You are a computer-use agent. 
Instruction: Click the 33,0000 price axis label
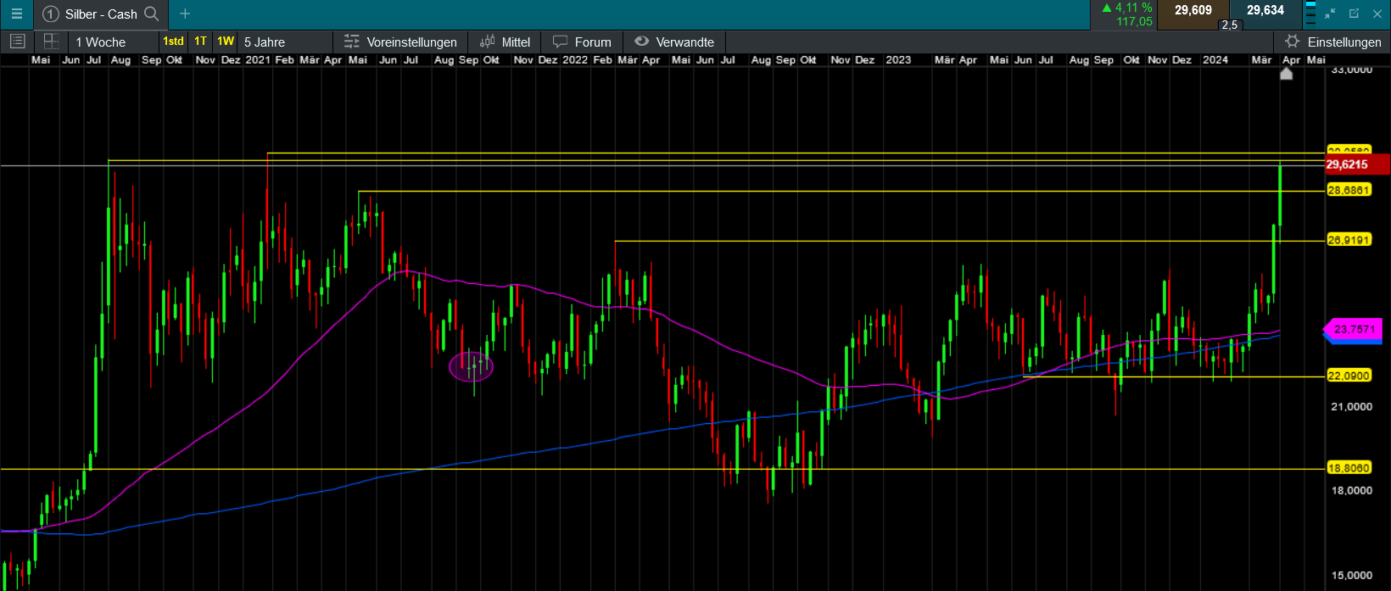(1352, 70)
